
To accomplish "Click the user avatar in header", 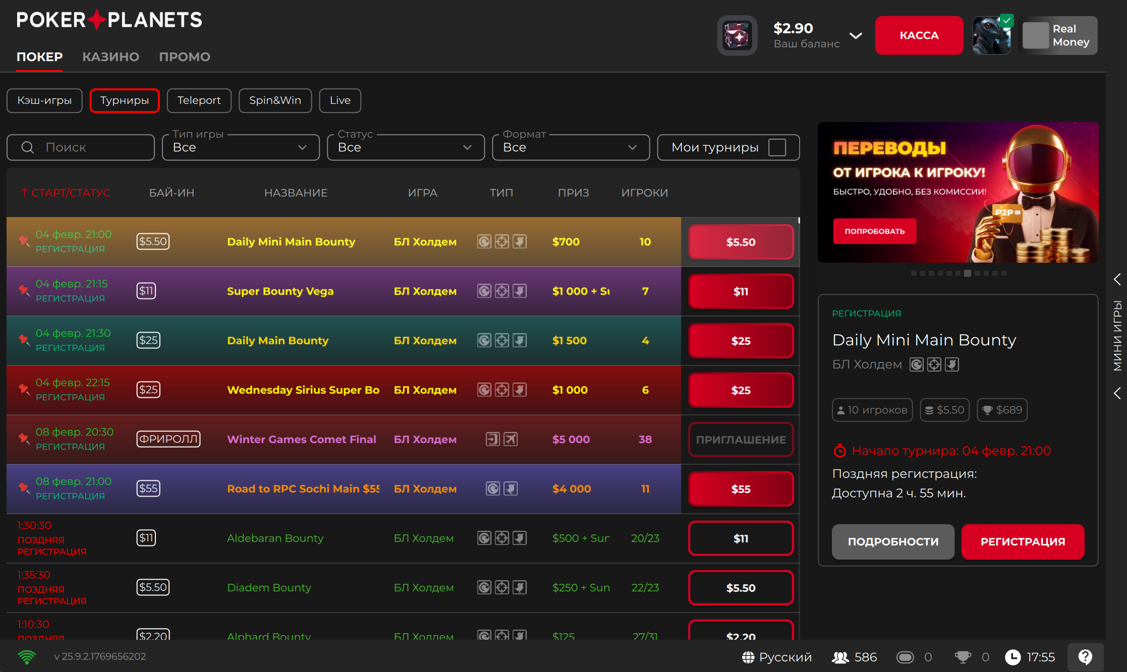I will (x=991, y=35).
